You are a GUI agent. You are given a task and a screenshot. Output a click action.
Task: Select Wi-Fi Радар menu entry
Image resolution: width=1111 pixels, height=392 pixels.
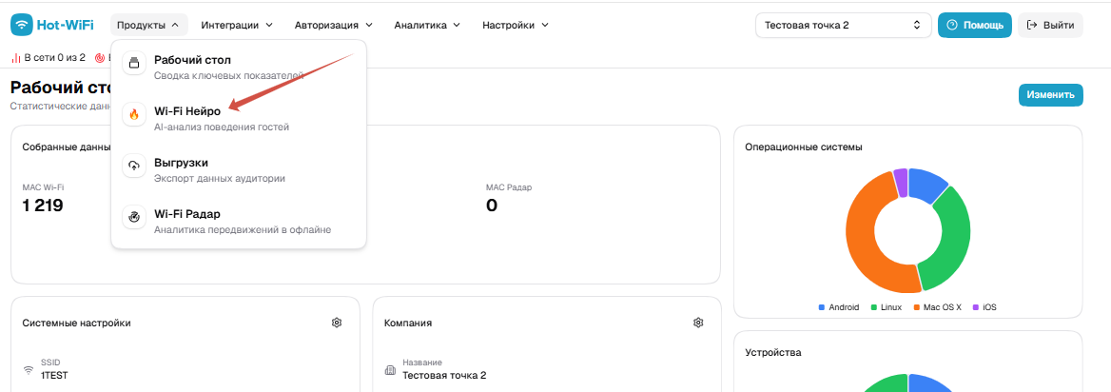238,221
